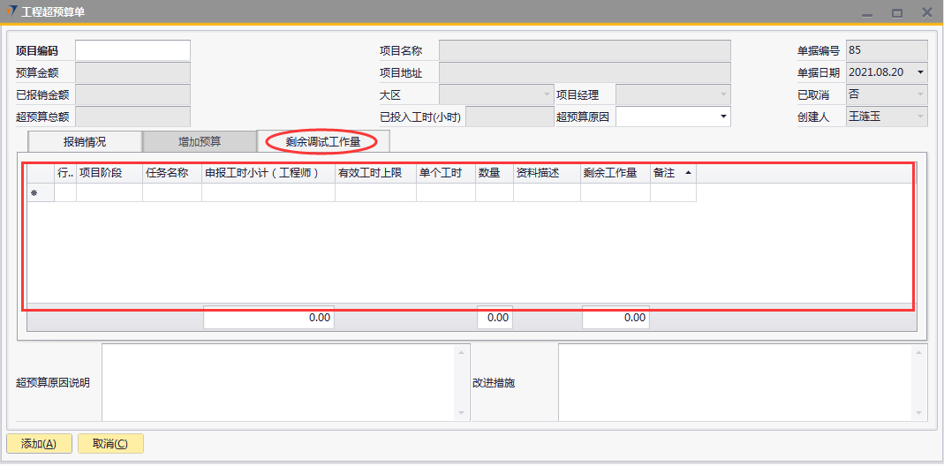This screenshot has width=944, height=466.
Task: Switch to the 报销情况 tab
Action: tap(85, 141)
